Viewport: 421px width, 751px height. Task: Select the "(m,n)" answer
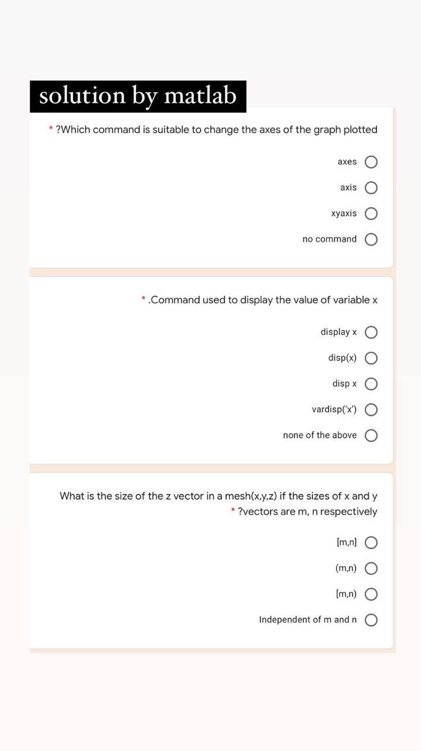click(x=371, y=568)
